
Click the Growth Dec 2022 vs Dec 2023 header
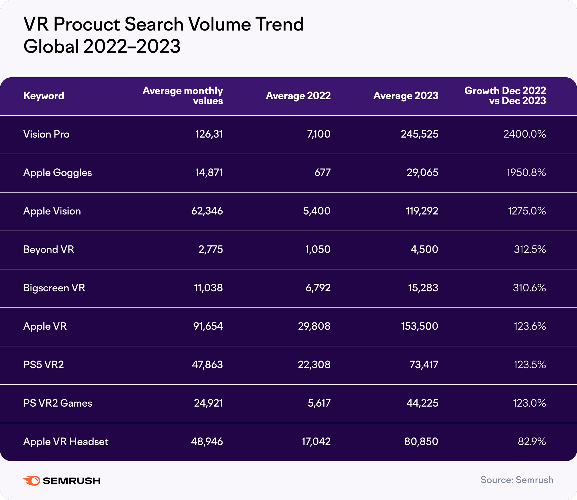pos(505,96)
